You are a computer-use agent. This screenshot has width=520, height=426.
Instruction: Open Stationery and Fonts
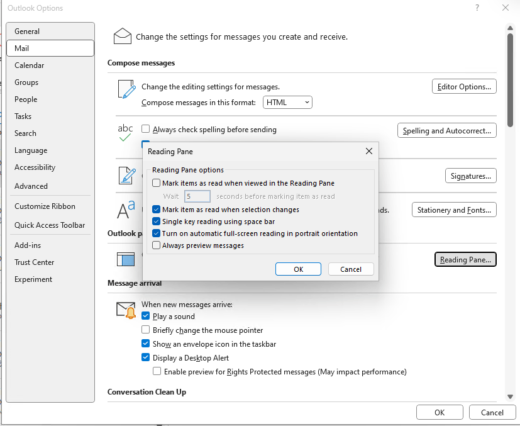click(x=454, y=210)
